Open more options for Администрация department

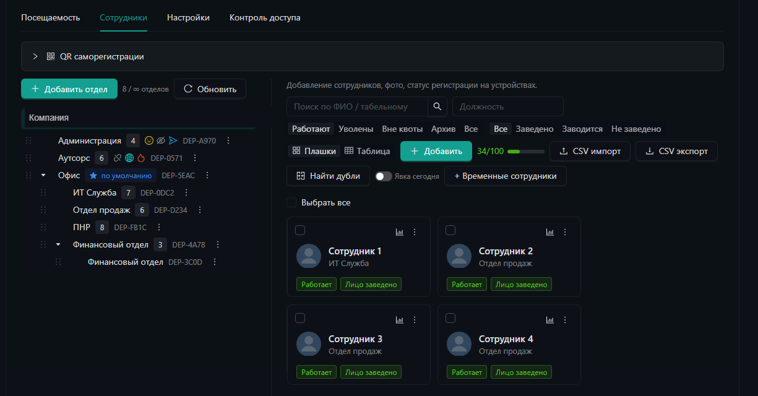228,140
